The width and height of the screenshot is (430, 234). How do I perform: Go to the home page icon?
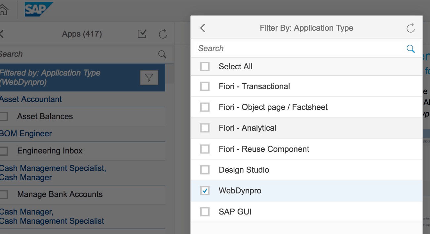pos(3,9)
